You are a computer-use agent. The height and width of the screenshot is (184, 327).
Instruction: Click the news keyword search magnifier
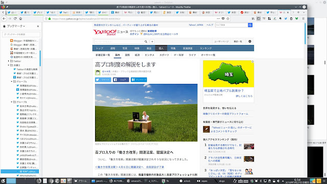[146, 41]
